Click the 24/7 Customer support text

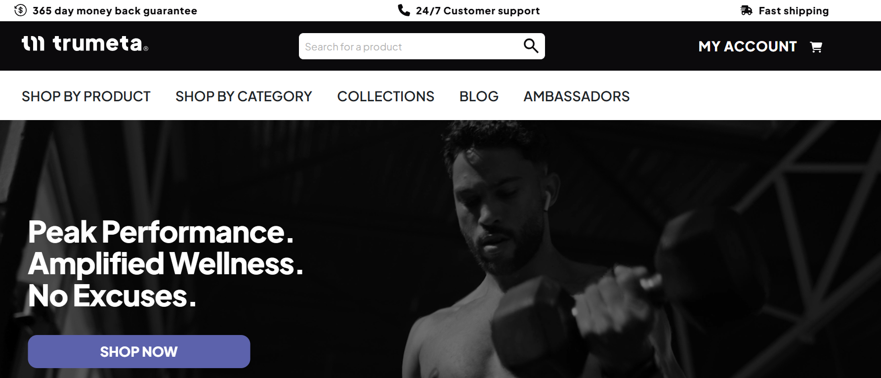point(478,11)
